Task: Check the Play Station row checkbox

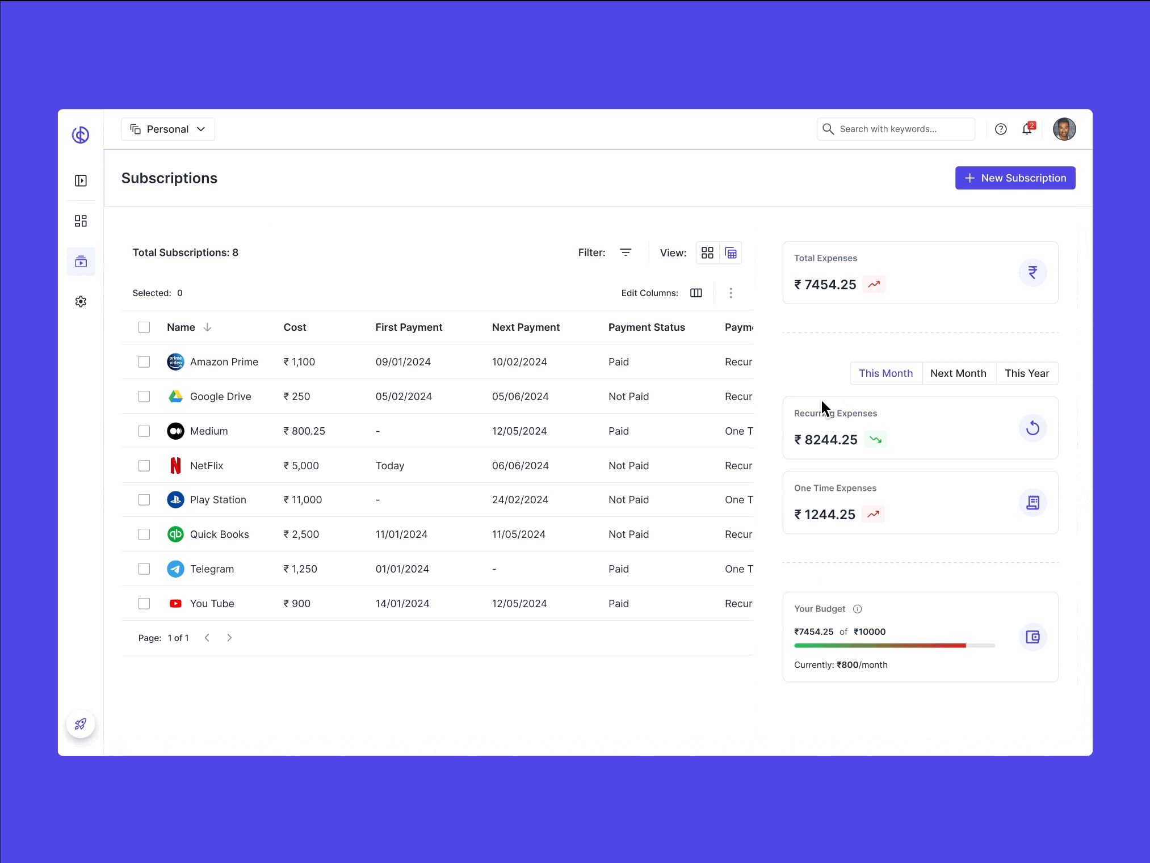Action: point(144,500)
